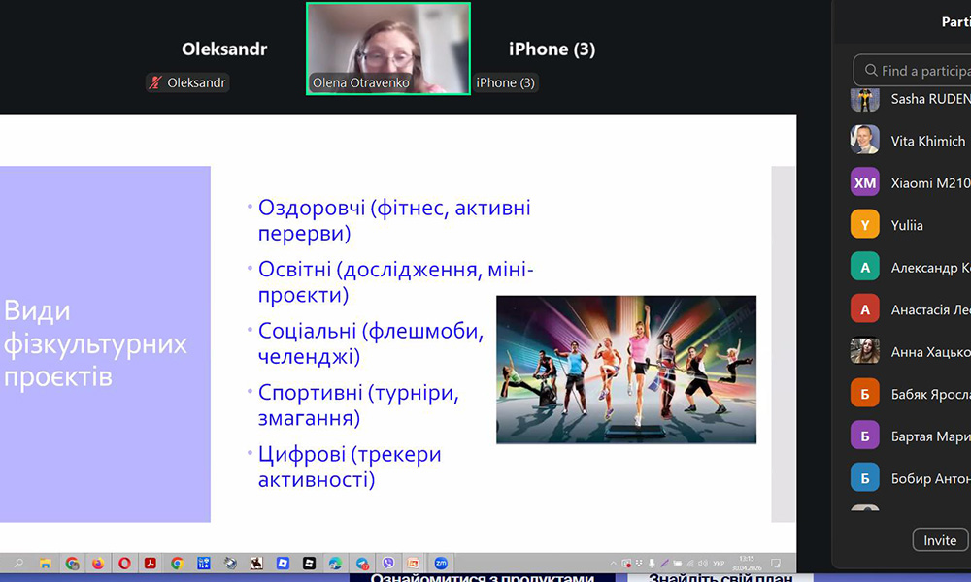Select the Анастасія participant row
Image resolution: width=971 pixels, height=582 pixels.
[911, 309]
